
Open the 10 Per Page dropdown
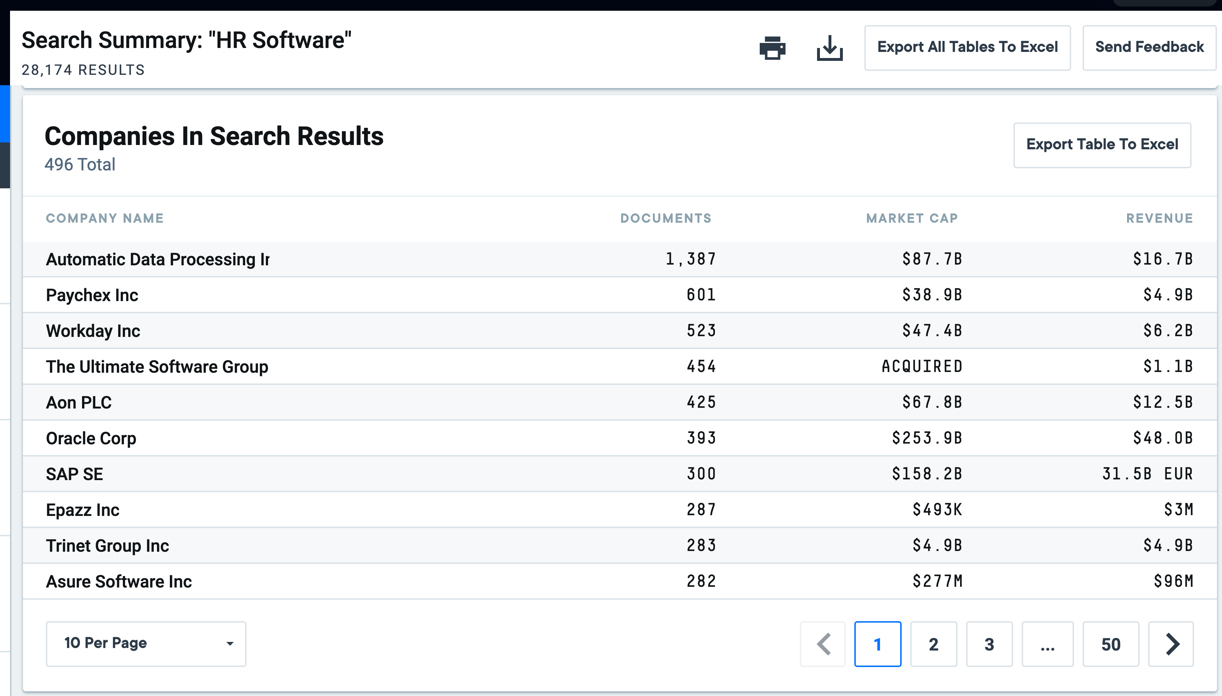coord(146,643)
